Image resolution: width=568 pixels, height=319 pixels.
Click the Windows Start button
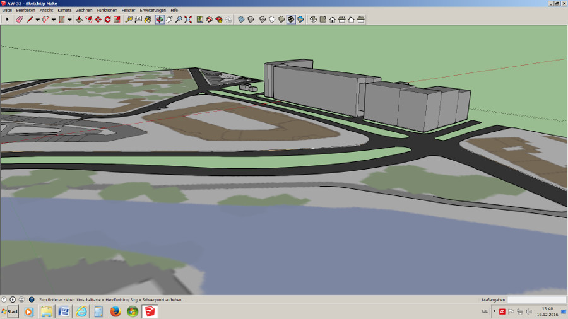point(10,311)
